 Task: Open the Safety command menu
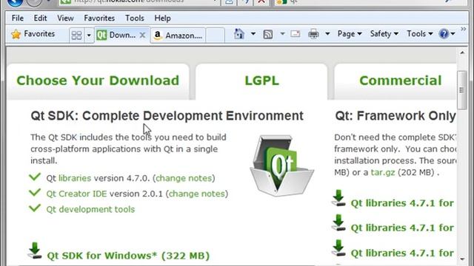(384, 34)
